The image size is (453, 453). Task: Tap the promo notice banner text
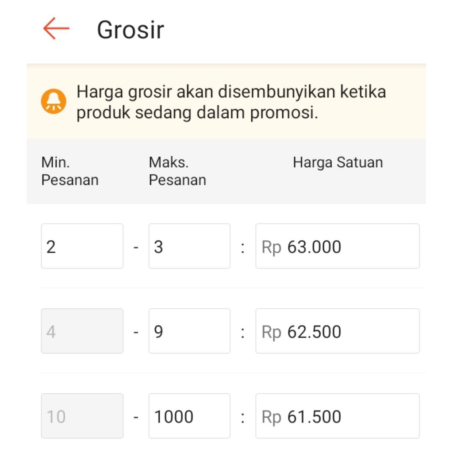click(x=231, y=102)
